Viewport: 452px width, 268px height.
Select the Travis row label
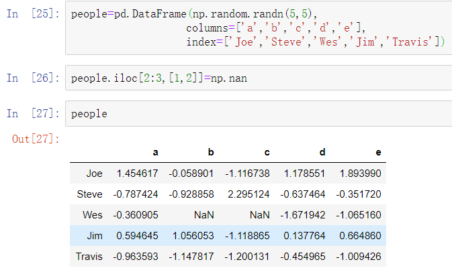coord(89,256)
